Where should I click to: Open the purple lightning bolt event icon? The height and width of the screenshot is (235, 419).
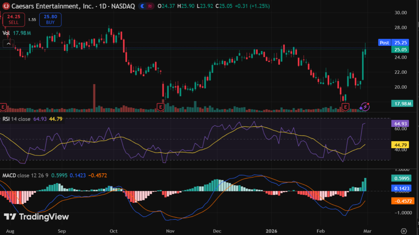pos(366,107)
